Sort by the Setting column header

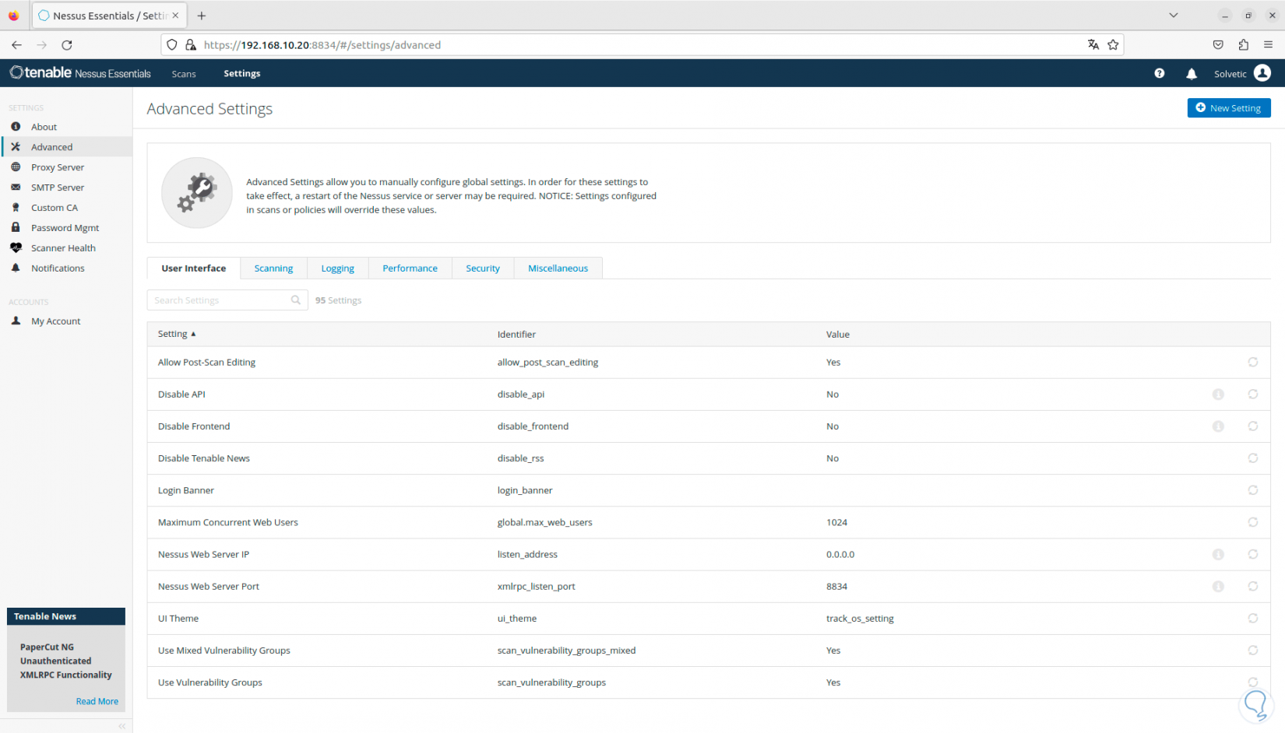click(177, 334)
